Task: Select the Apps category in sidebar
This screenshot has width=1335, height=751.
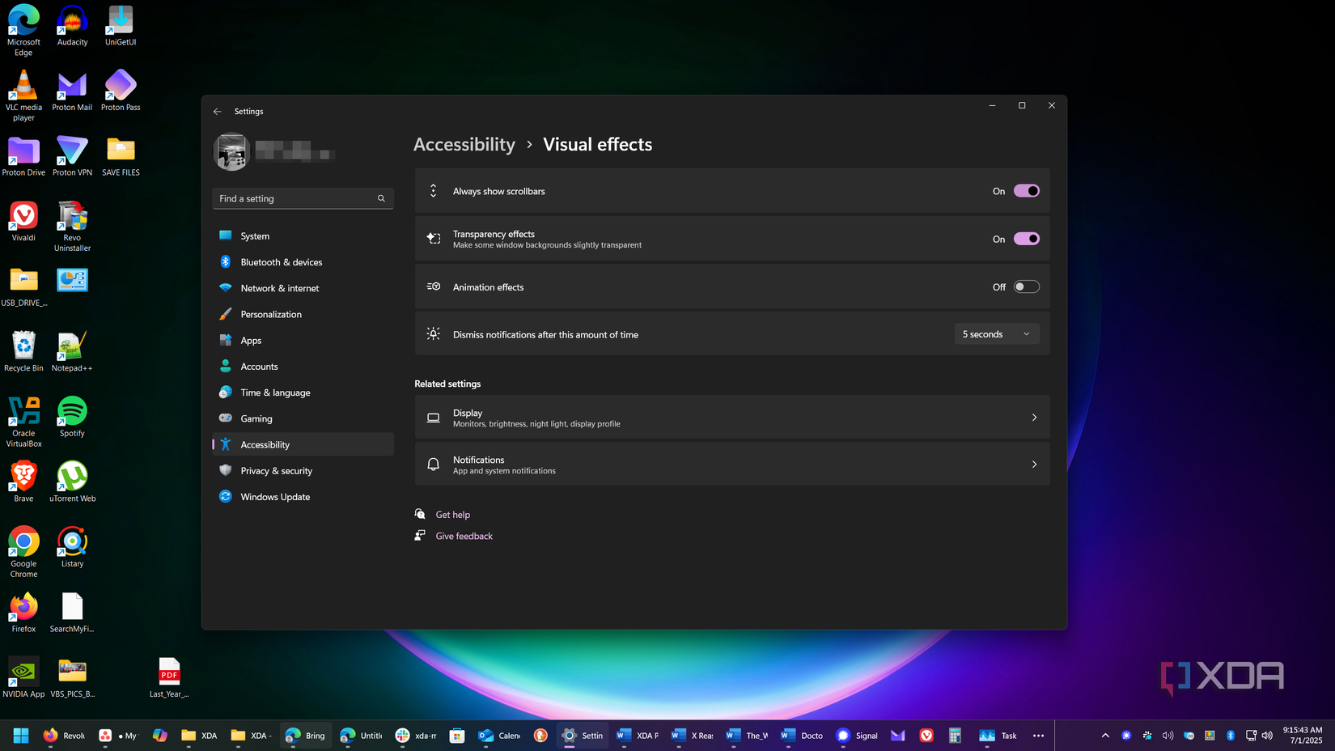Action: click(x=249, y=340)
